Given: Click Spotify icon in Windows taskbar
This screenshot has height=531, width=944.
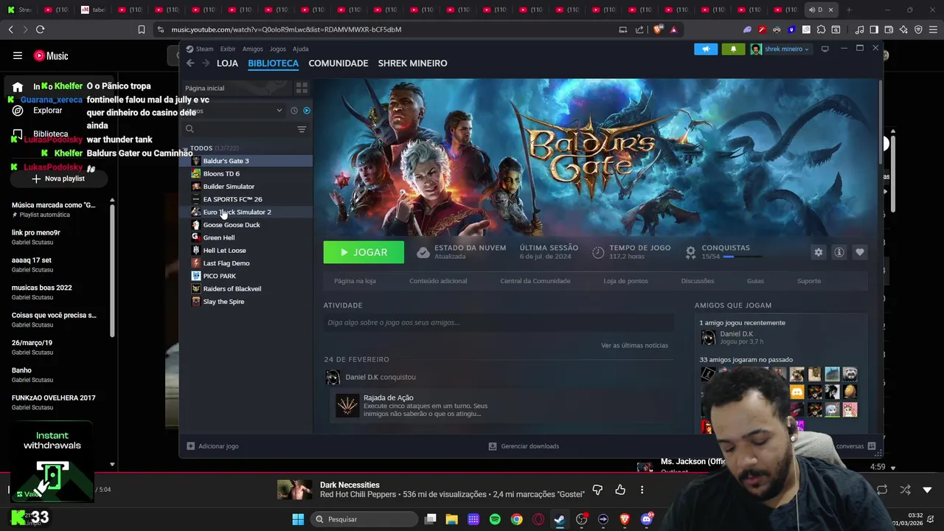Looking at the screenshot, I should pos(495,519).
